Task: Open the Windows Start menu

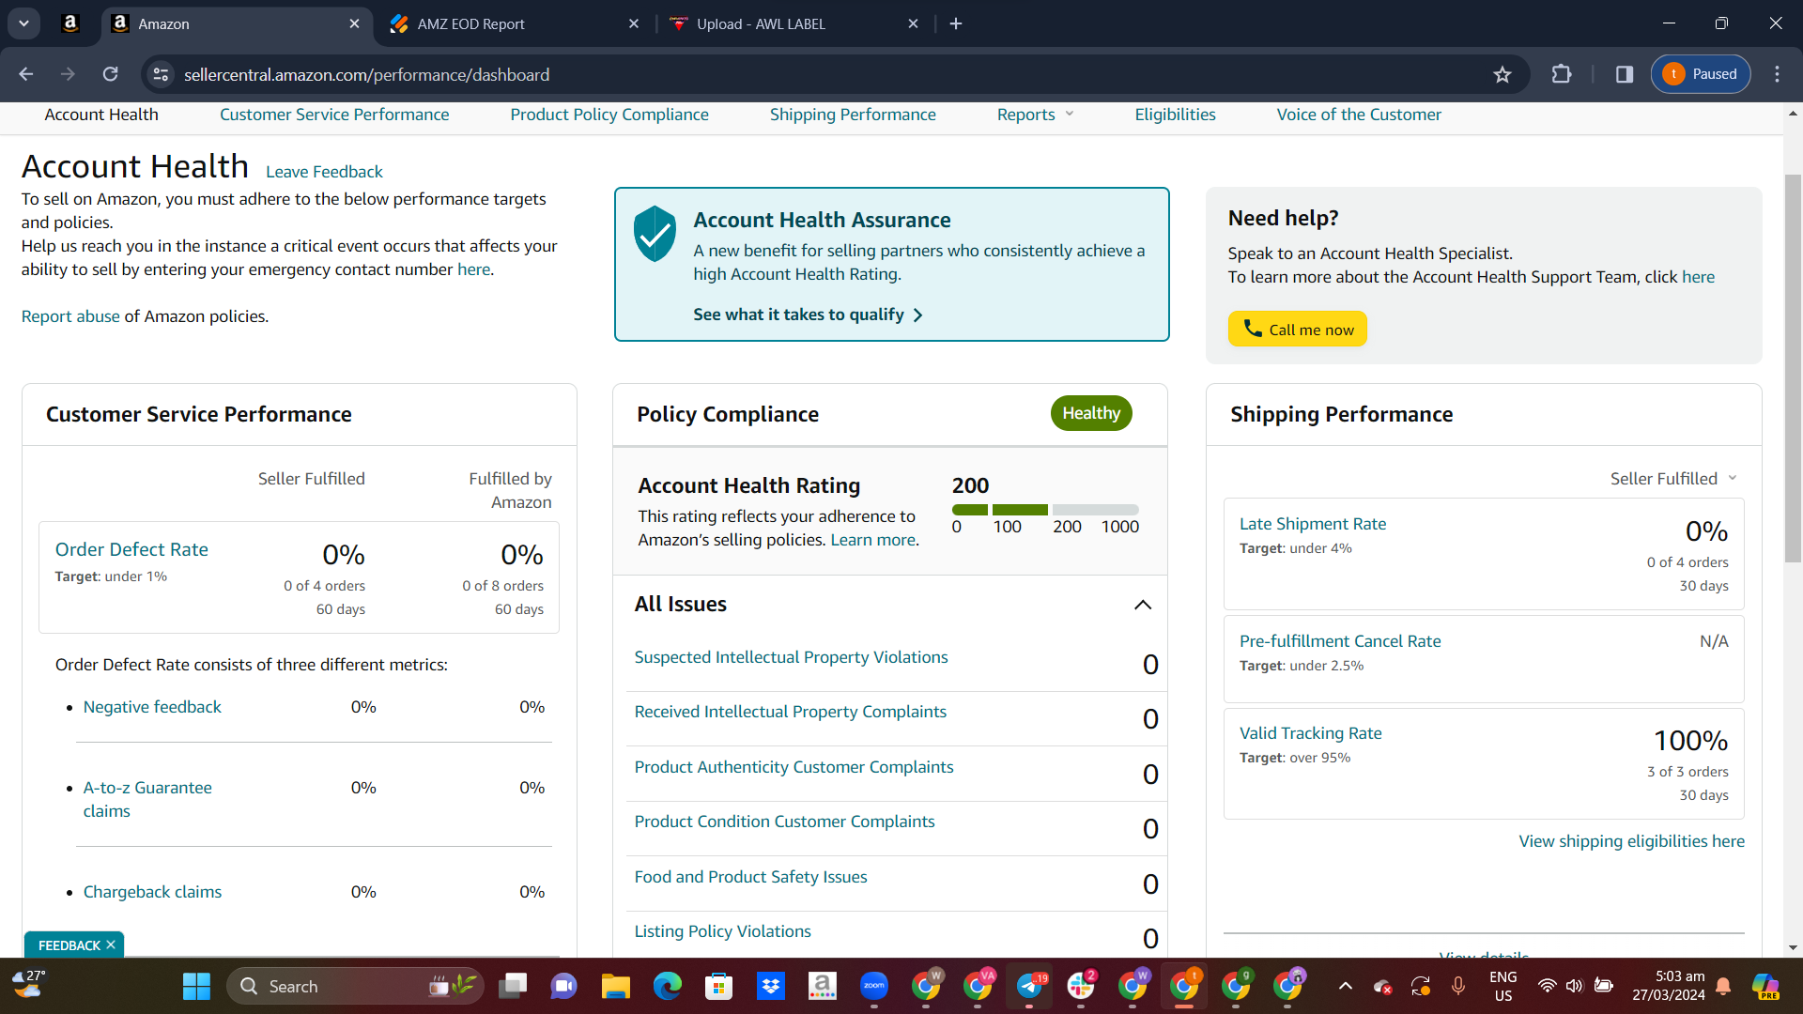Action: [x=196, y=987]
